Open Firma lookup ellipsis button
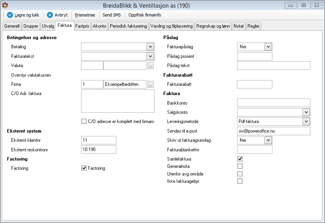The height and width of the screenshot is (223, 325). pyautogui.click(x=151, y=84)
